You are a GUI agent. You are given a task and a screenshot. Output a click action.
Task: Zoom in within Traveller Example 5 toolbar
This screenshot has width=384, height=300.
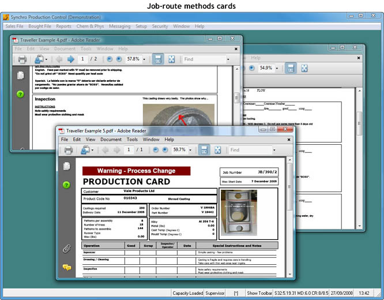coord(165,150)
